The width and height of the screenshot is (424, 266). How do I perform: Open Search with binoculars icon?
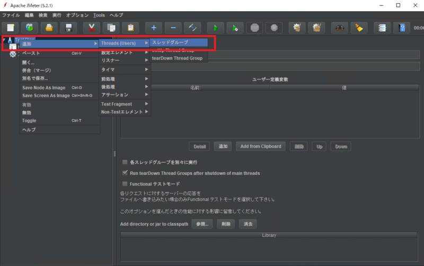pyautogui.click(x=340, y=28)
